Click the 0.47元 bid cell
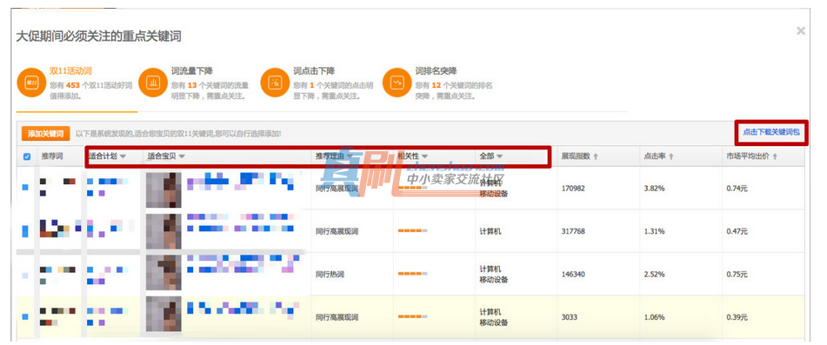 pyautogui.click(x=737, y=231)
